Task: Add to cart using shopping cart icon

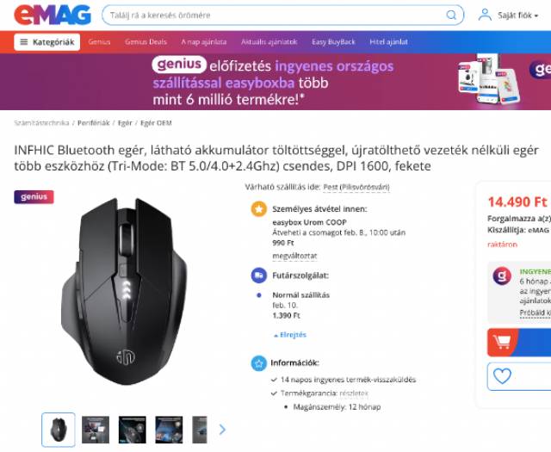Action: click(502, 342)
